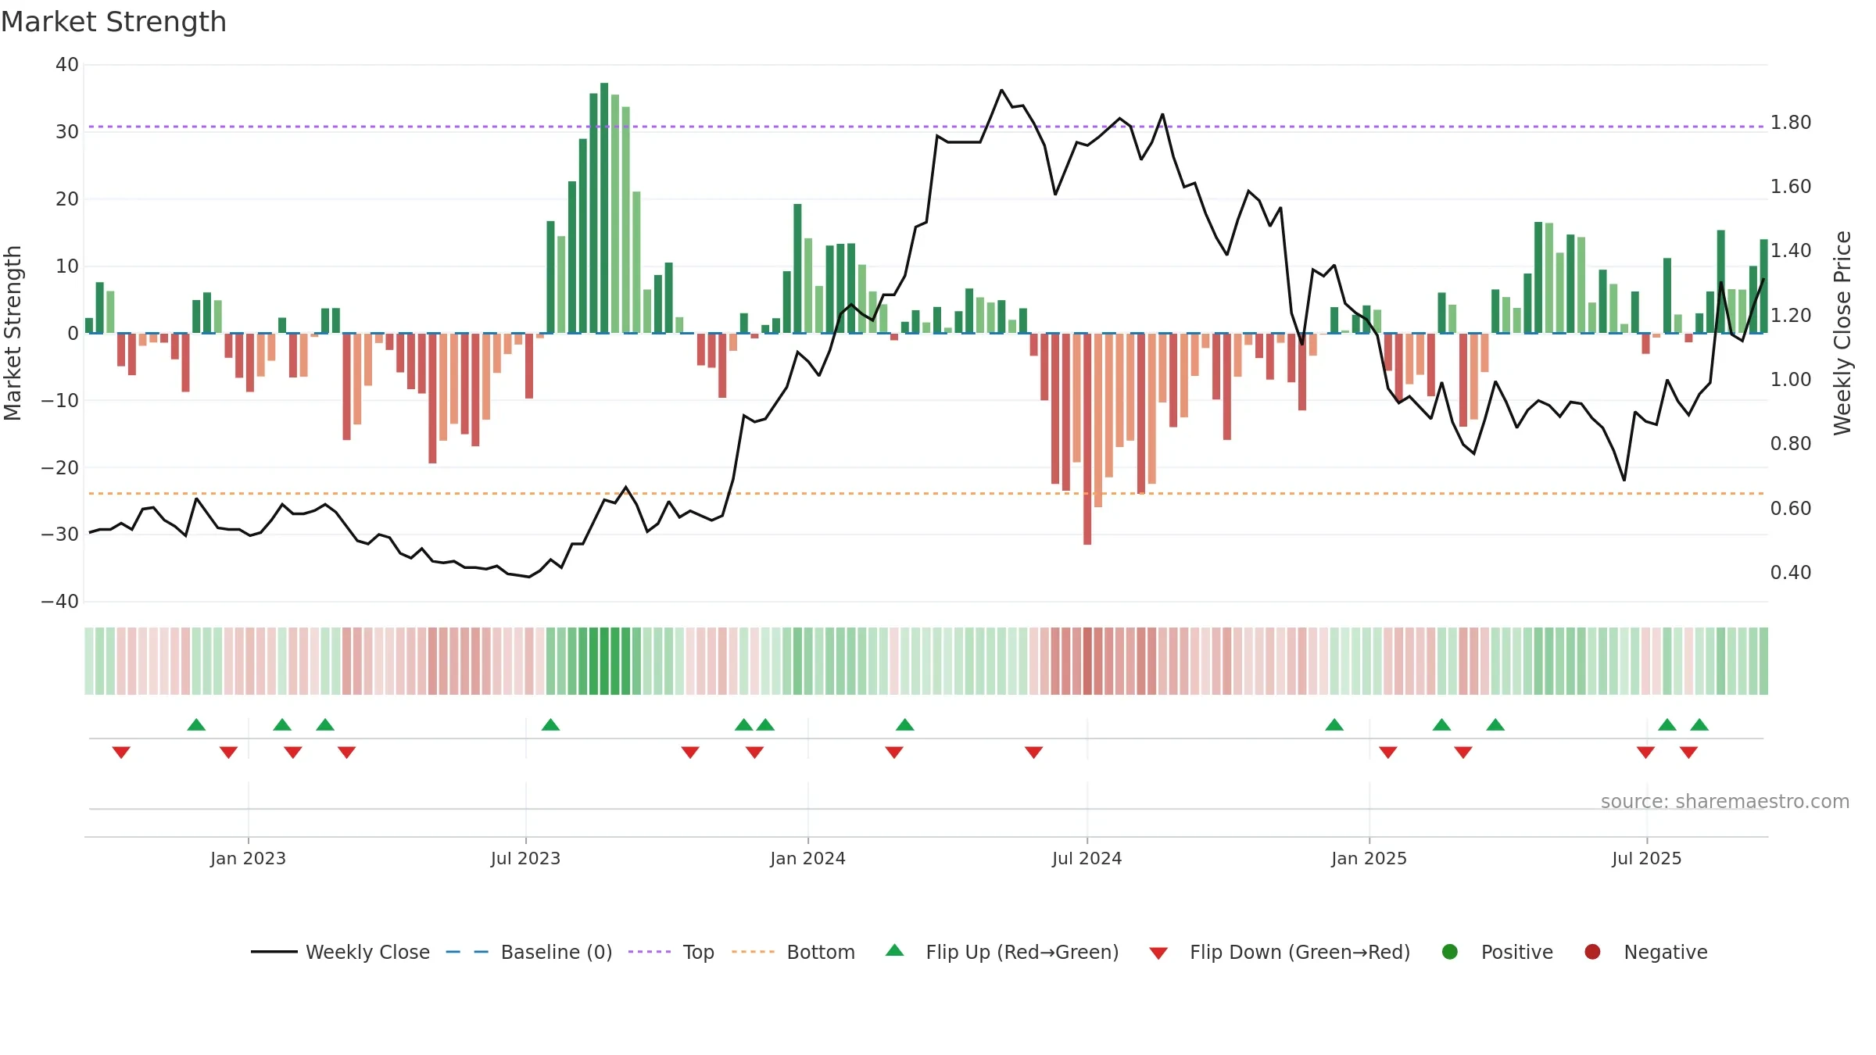Click the Market Strength chart title
This screenshot has height=1055, width=1876.
coord(113,22)
